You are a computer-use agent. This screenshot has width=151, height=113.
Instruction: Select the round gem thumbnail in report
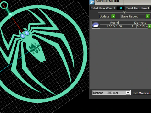pyautogui.click(x=96, y=25)
